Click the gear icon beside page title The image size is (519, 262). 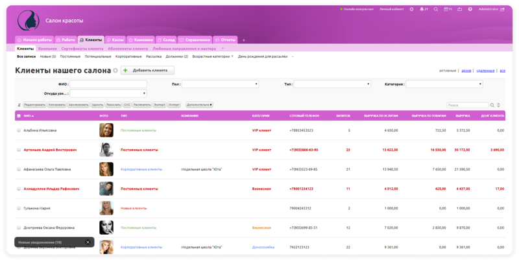(115, 71)
